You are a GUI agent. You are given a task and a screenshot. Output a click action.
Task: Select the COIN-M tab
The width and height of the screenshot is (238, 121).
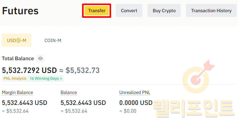coord(53,40)
